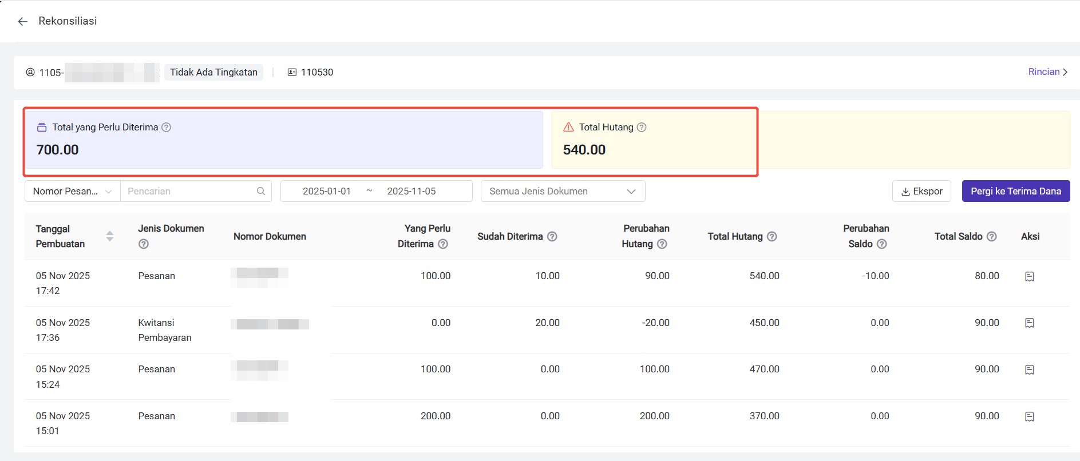Open the Semua Jenis Dokumen dropdown
Viewport: 1080px width, 461px height.
pos(563,192)
